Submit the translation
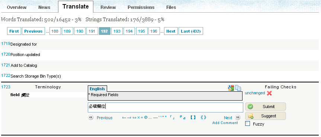 [x=266, y=107]
